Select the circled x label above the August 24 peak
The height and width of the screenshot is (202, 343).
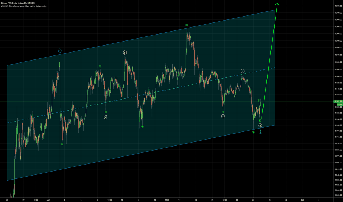pos(243,71)
